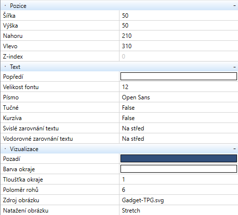
Task: Open the dark blue Pozadí color swatch
Action: pyautogui.click(x=178, y=158)
